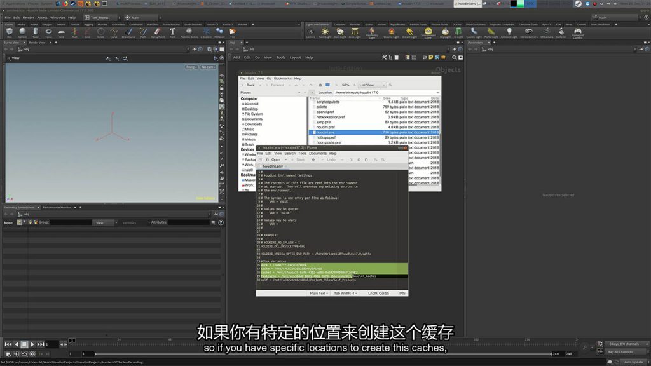Viewport: 651px width, 366px height.
Task: Select the File shelf tool
Action: click(x=233, y=32)
